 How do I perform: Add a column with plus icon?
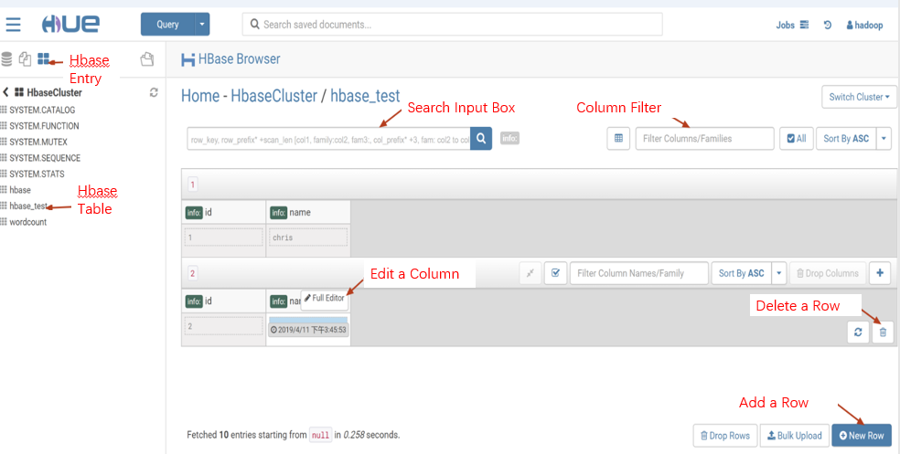click(880, 273)
